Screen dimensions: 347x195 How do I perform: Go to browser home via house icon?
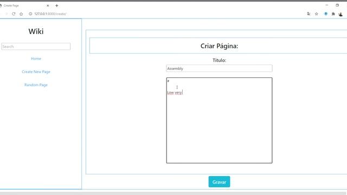pos(21,14)
